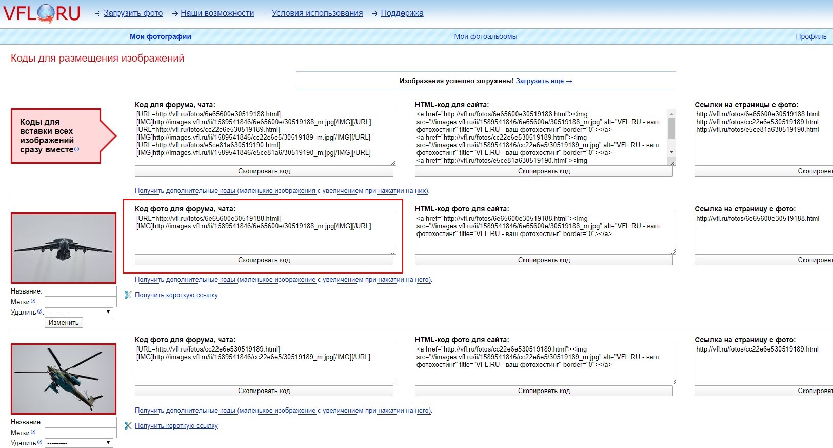Get additional codes for airplane photo

click(283, 280)
